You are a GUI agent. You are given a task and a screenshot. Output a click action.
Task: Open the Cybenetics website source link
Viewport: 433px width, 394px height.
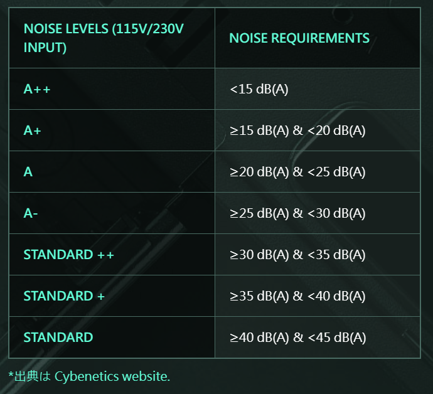point(112,376)
